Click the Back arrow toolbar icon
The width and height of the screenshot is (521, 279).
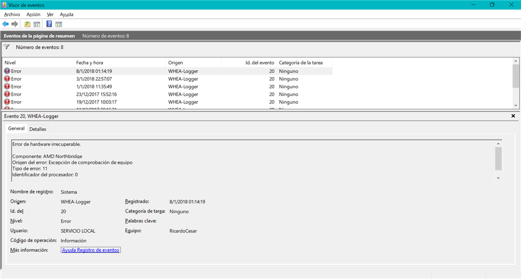pos(5,24)
